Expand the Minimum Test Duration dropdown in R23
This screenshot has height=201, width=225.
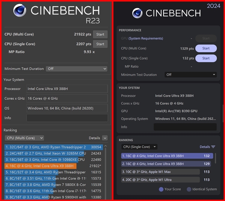[76, 69]
